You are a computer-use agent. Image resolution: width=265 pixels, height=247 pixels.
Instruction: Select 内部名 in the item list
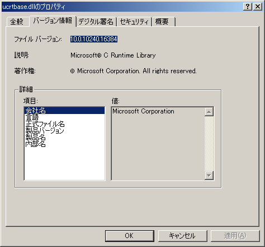click(x=64, y=144)
